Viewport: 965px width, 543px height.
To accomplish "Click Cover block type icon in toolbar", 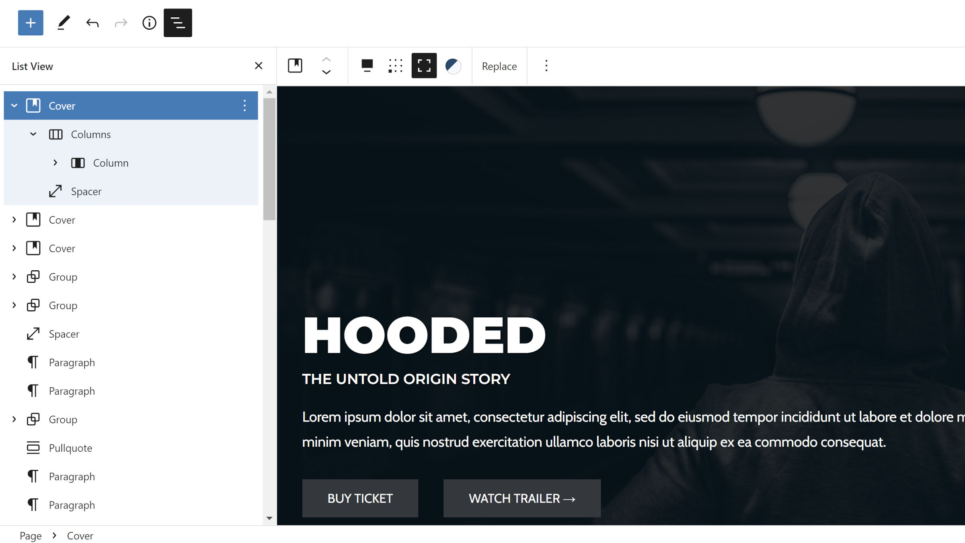I will coord(295,66).
